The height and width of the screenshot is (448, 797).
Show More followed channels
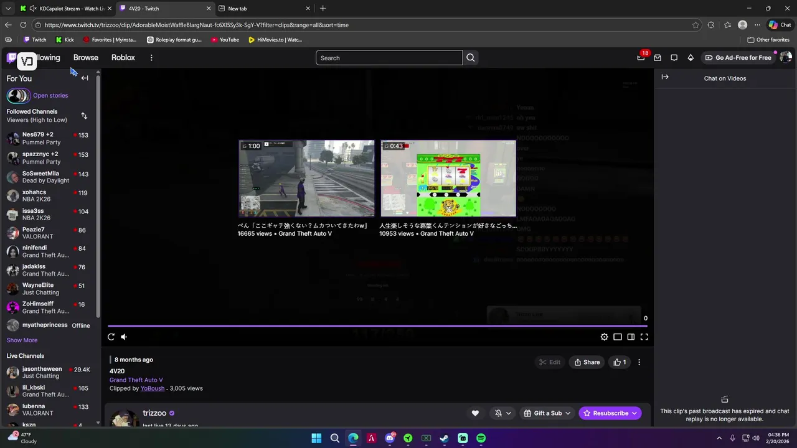(x=22, y=340)
